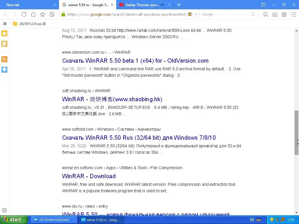Screen dimensions: 299x224
Task: Unmute the YouTube tab speaker icon
Action: 163,5
